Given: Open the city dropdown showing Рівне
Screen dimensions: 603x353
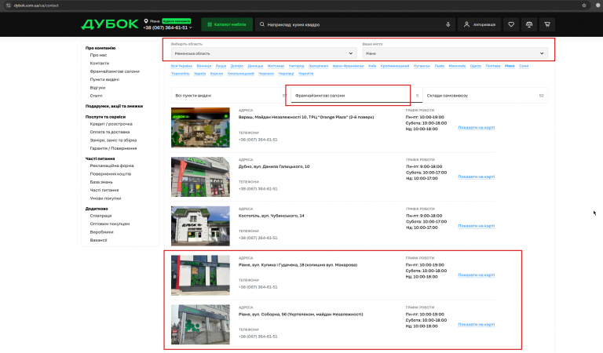Looking at the screenshot, I should point(455,53).
